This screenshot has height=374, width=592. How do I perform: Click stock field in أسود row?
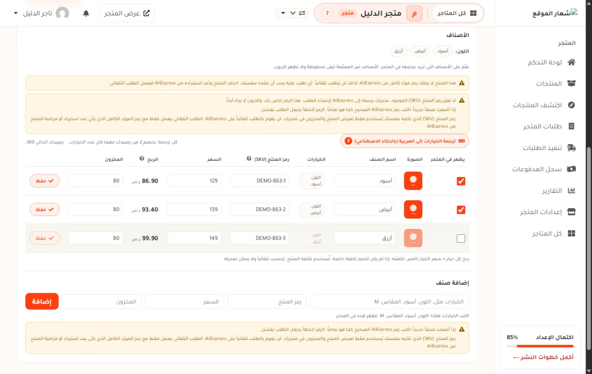(96, 181)
